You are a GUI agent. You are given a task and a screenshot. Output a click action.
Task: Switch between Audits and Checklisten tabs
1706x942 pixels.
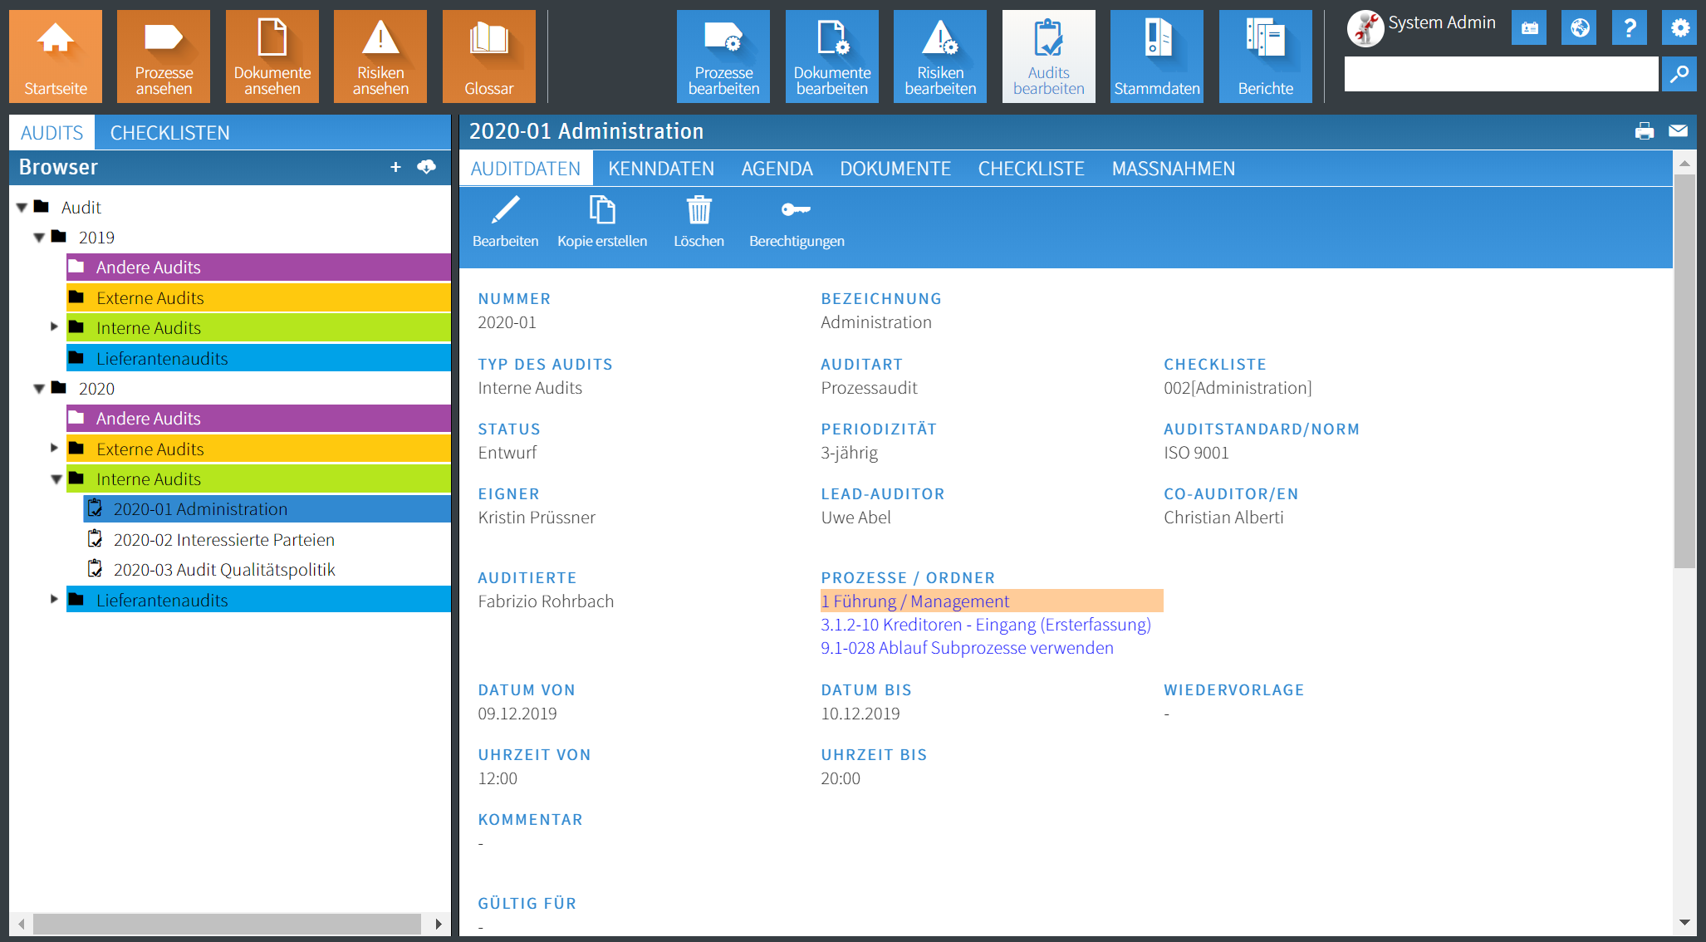coord(170,132)
